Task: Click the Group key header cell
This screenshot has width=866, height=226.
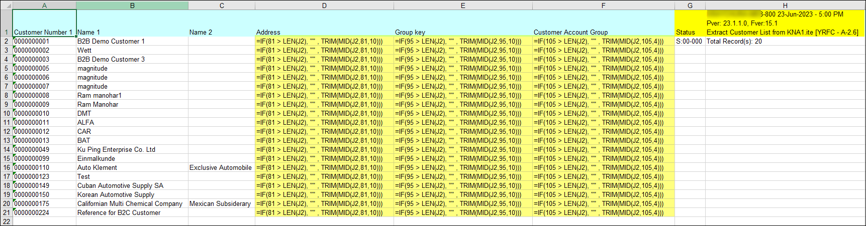Action: (463, 23)
